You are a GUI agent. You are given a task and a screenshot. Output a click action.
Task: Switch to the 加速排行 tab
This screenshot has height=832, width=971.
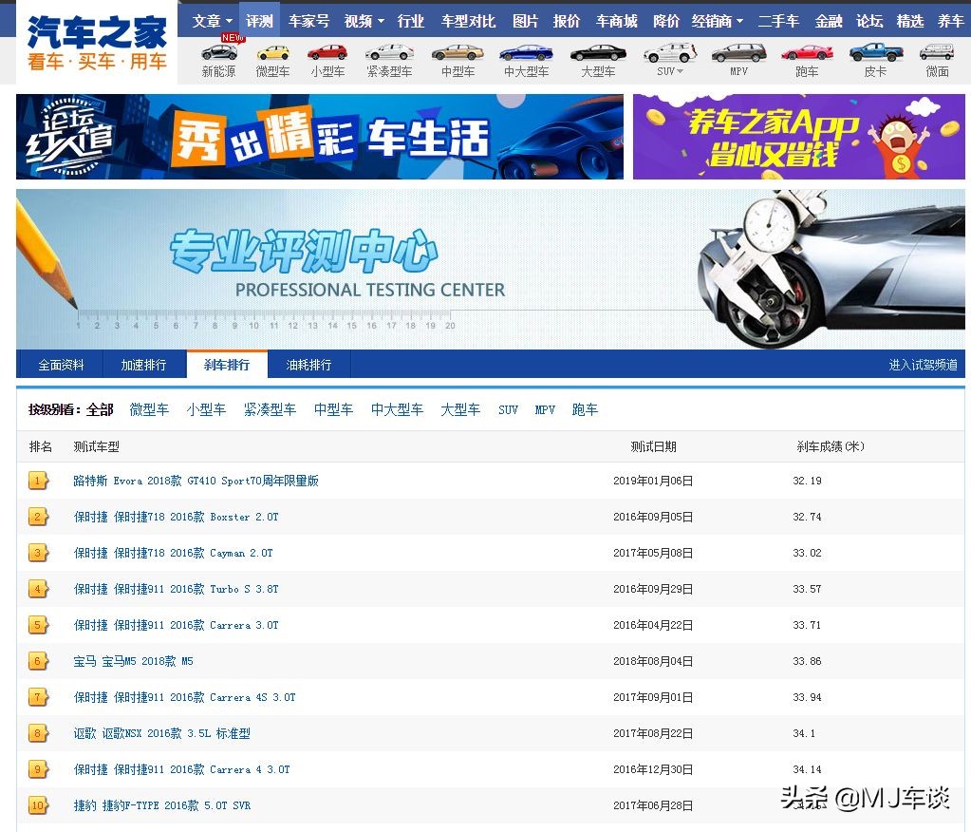point(143,365)
